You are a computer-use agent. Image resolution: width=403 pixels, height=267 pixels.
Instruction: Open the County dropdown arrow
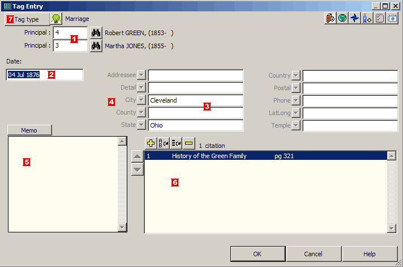pyautogui.click(x=142, y=112)
